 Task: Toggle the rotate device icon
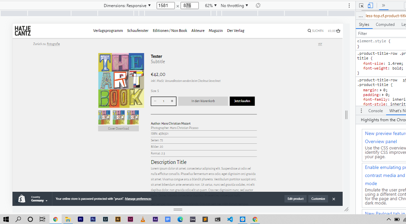coord(258,6)
